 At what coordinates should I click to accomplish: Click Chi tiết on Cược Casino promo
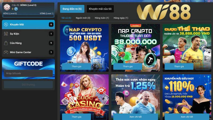pos(100,117)
